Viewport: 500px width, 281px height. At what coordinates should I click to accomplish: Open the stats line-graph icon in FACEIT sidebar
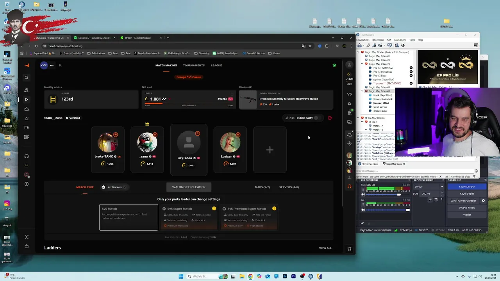(27, 118)
